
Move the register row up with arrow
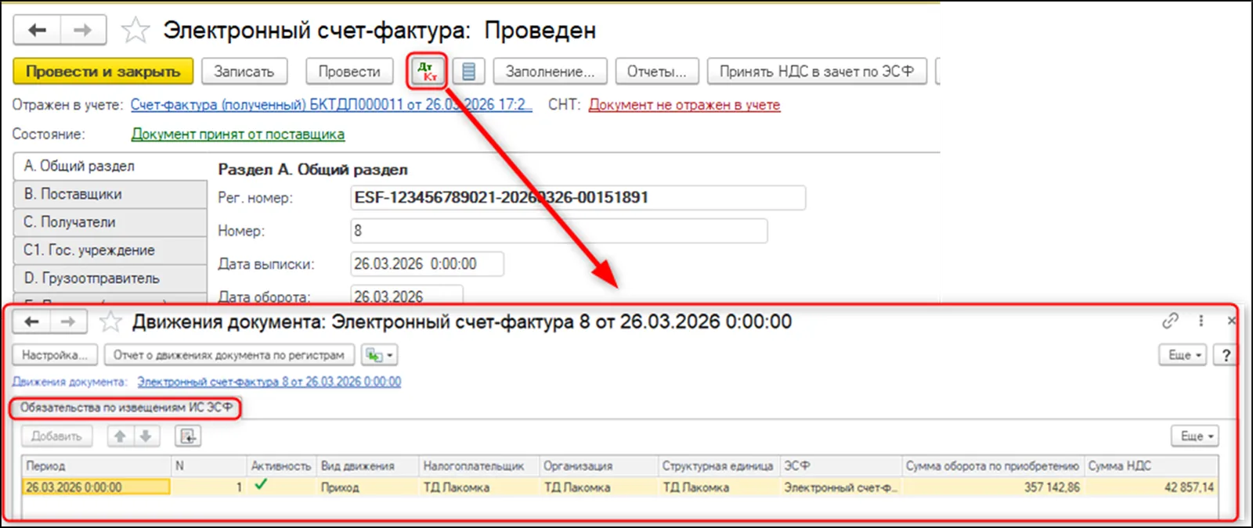pyautogui.click(x=120, y=436)
